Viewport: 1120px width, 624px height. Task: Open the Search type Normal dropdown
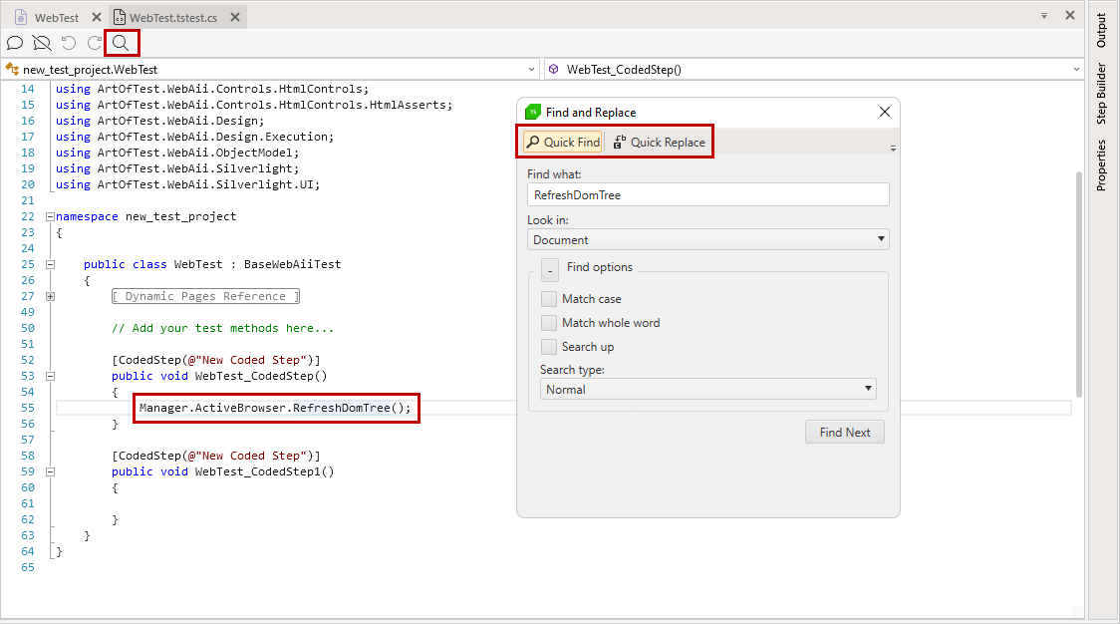707,389
